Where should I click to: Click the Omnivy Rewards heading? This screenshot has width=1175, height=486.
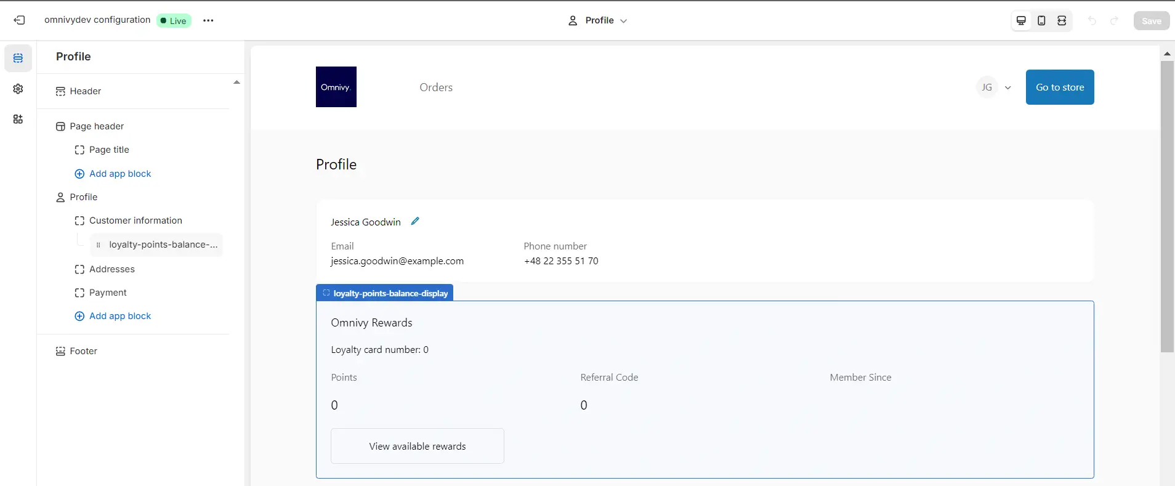371,323
